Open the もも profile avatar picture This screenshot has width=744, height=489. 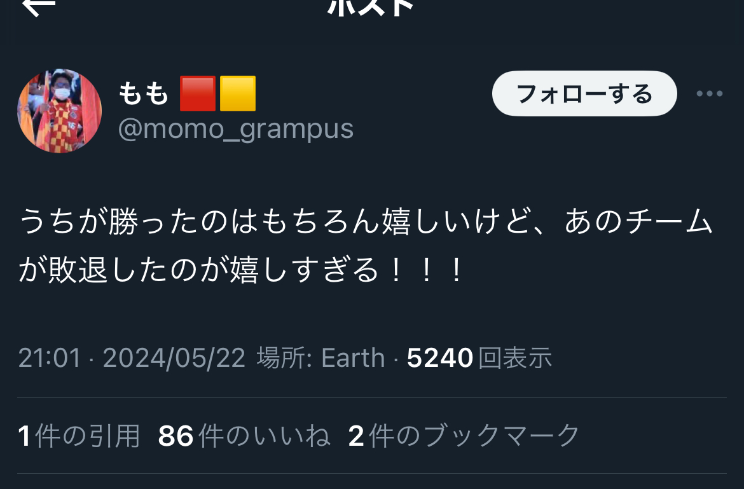coord(59,111)
